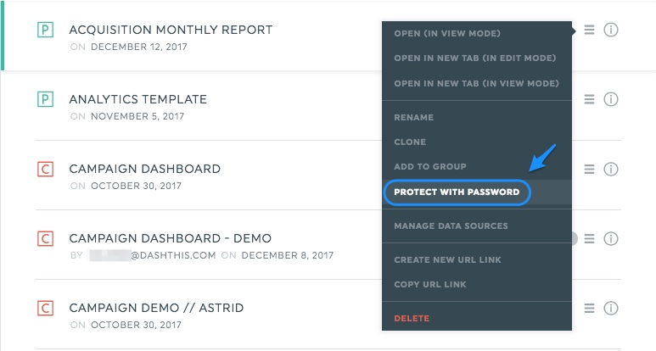Click the C icon beside Campaign Dashboard
Image resolution: width=656 pixels, height=351 pixels.
pos(45,169)
